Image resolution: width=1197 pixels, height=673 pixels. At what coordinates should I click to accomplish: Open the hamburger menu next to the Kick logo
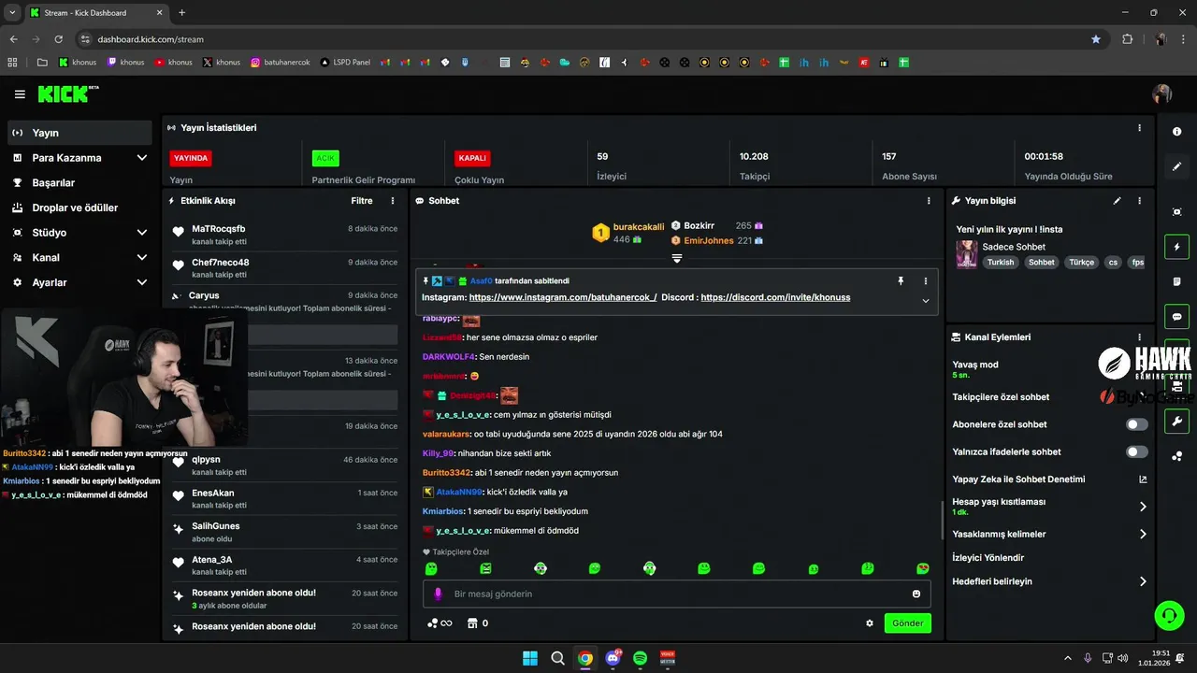click(20, 94)
